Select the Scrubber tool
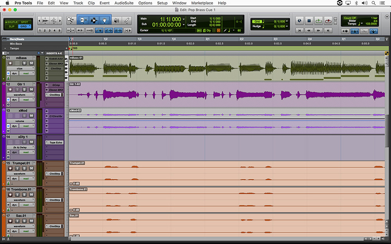This screenshot has width=391, height=244. [117, 20]
